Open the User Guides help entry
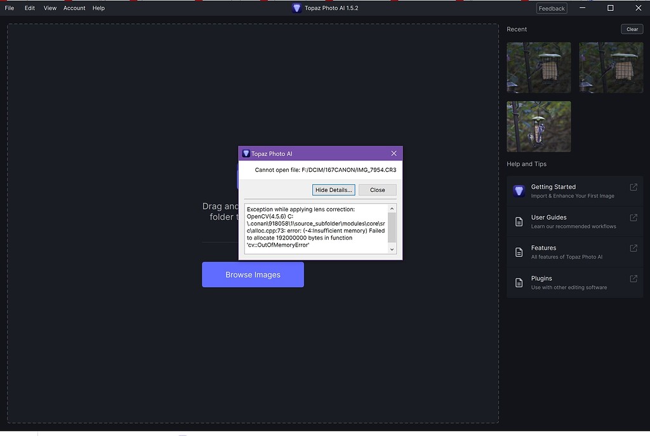The width and height of the screenshot is (650, 436). pos(574,222)
